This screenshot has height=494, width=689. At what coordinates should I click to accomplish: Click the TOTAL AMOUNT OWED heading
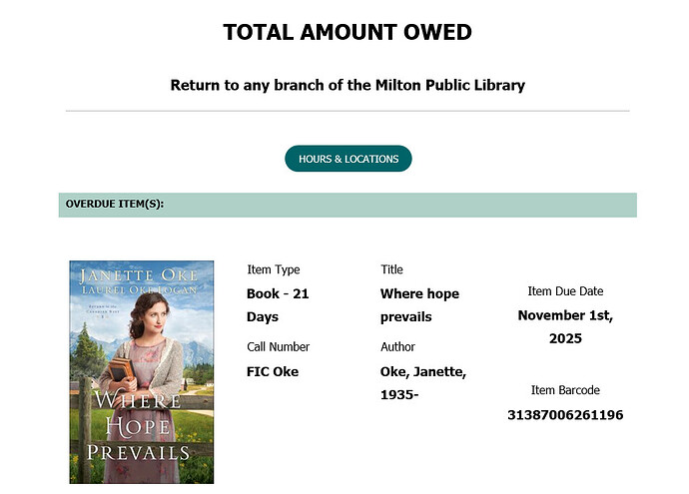tap(347, 32)
